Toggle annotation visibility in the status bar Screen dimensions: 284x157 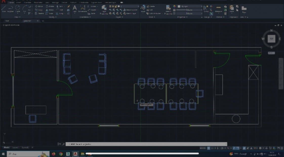click(x=244, y=148)
